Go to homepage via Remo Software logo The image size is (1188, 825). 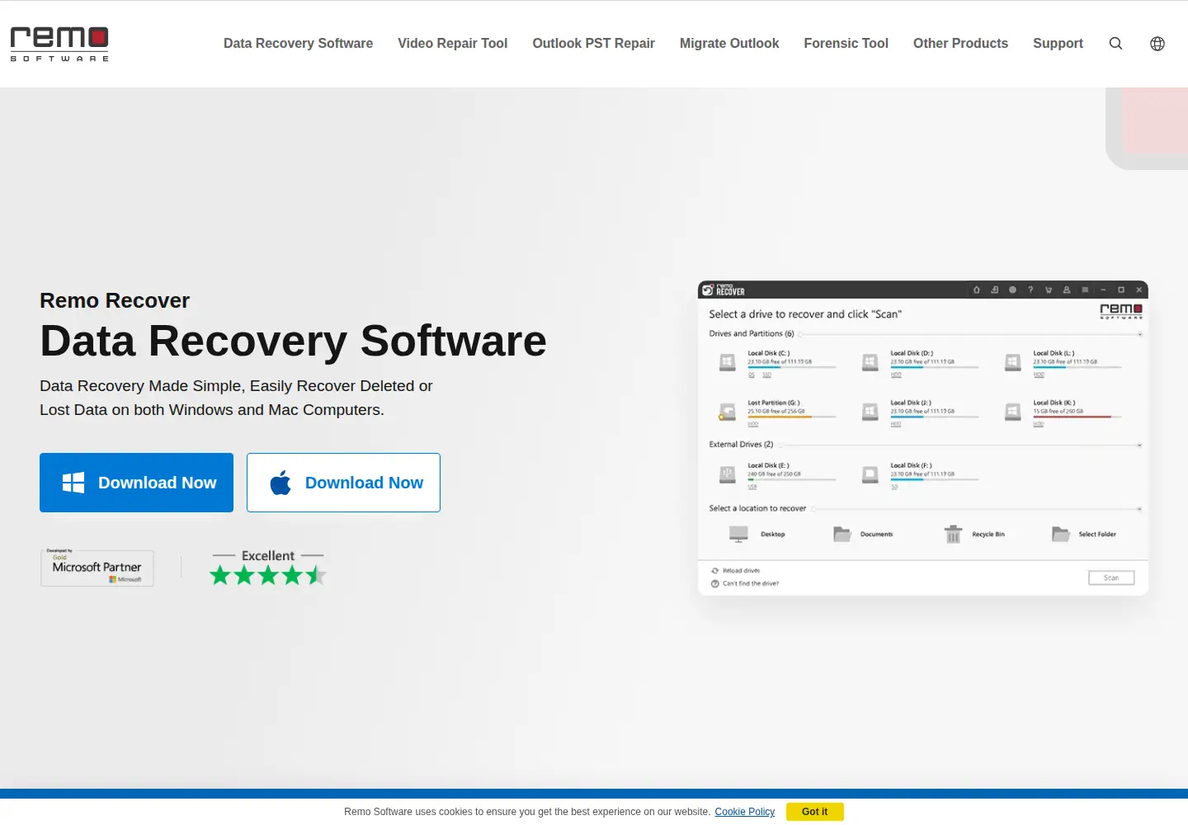coord(59,44)
